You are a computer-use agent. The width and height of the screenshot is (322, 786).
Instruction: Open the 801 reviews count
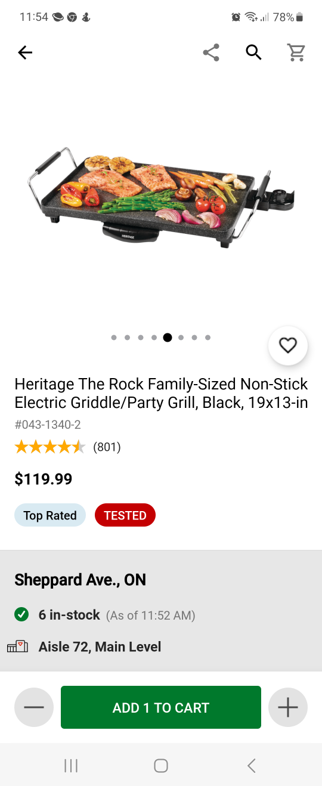pyautogui.click(x=107, y=447)
